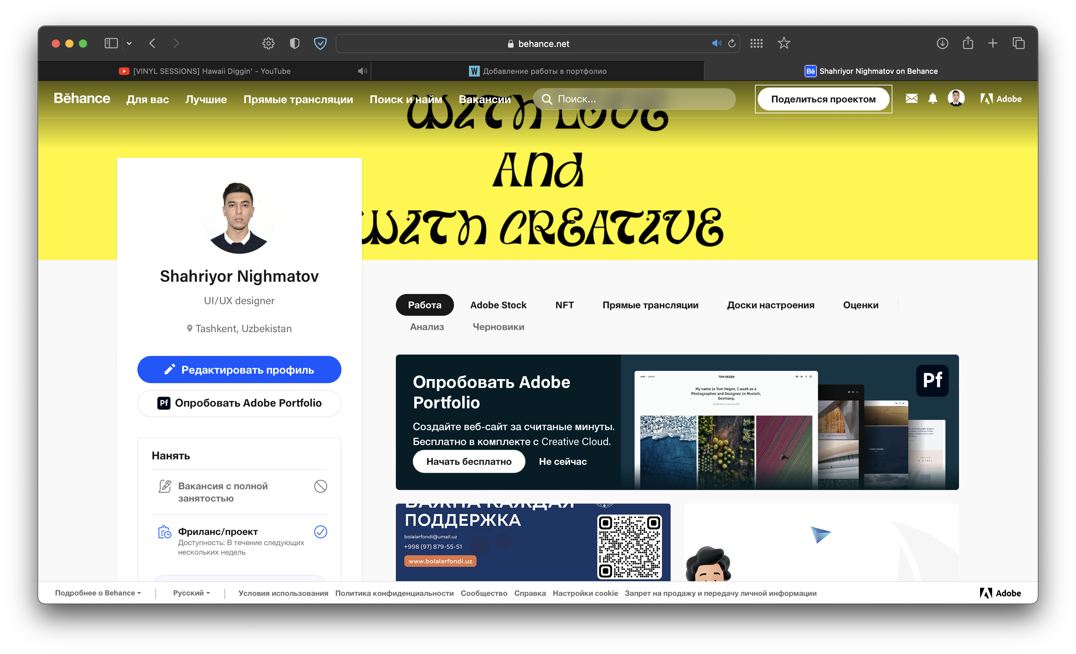The image size is (1076, 654).
Task: Click the Поиск search field
Action: pyautogui.click(x=634, y=99)
